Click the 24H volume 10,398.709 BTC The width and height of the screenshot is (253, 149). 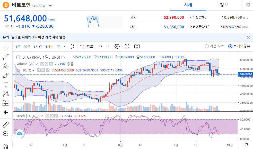pyautogui.click(x=235, y=17)
